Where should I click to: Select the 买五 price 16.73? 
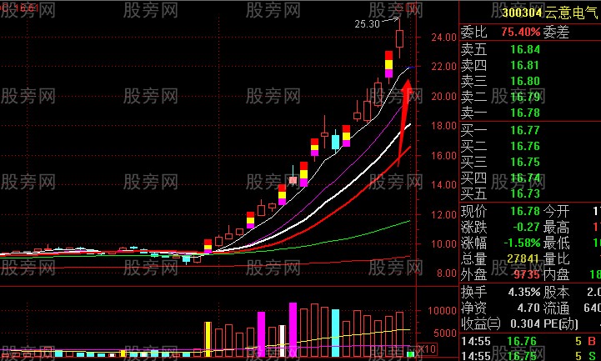click(x=525, y=193)
